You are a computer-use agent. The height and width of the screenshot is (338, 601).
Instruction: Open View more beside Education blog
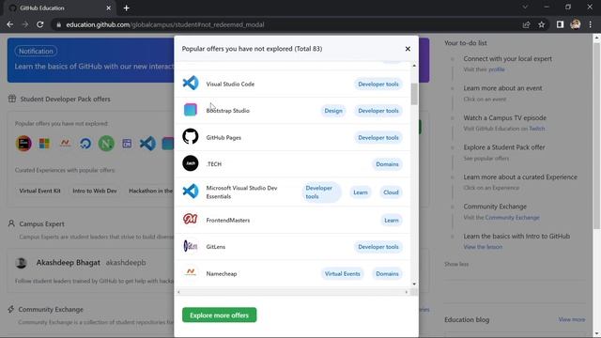pyautogui.click(x=572, y=319)
